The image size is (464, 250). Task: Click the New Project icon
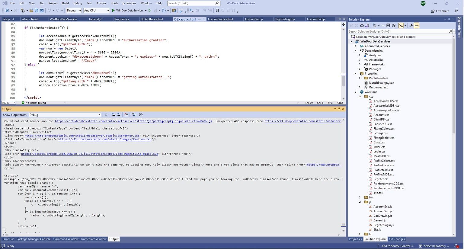23,11
